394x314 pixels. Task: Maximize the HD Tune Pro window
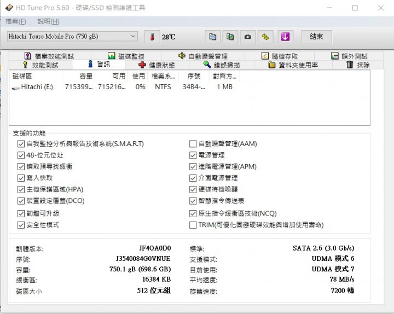tap(355, 8)
